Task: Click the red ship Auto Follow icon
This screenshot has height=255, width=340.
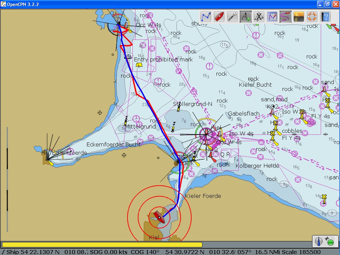Action: (x=219, y=16)
